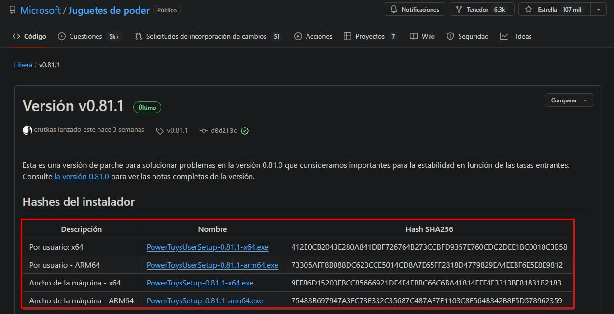This screenshot has width=614, height=314.
Task: Open the crutkas user profile link
Action: [x=45, y=130]
